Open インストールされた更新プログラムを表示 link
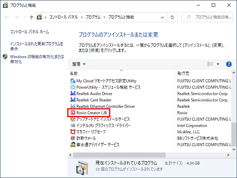 tap(37, 47)
